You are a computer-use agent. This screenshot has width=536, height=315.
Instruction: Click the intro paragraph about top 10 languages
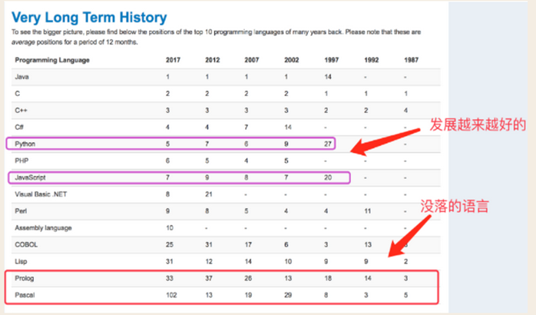[216, 37]
